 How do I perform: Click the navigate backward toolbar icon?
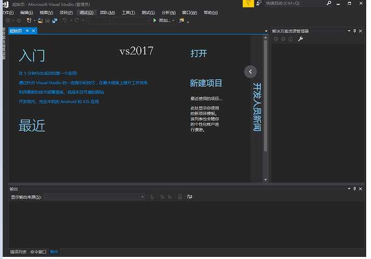click(x=8, y=21)
